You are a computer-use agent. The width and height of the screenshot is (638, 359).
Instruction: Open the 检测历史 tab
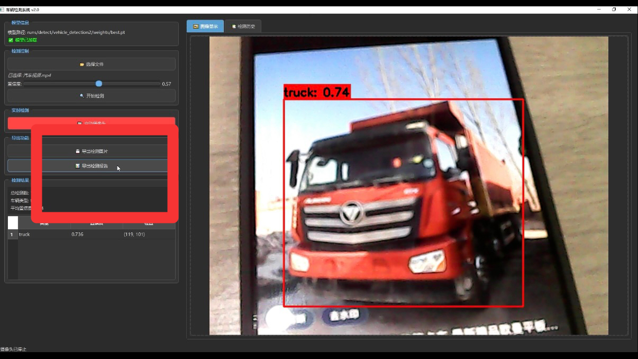tap(243, 26)
